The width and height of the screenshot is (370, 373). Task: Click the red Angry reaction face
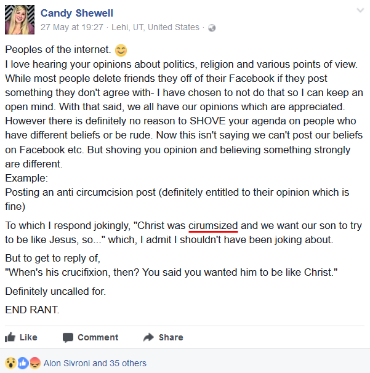(34, 363)
